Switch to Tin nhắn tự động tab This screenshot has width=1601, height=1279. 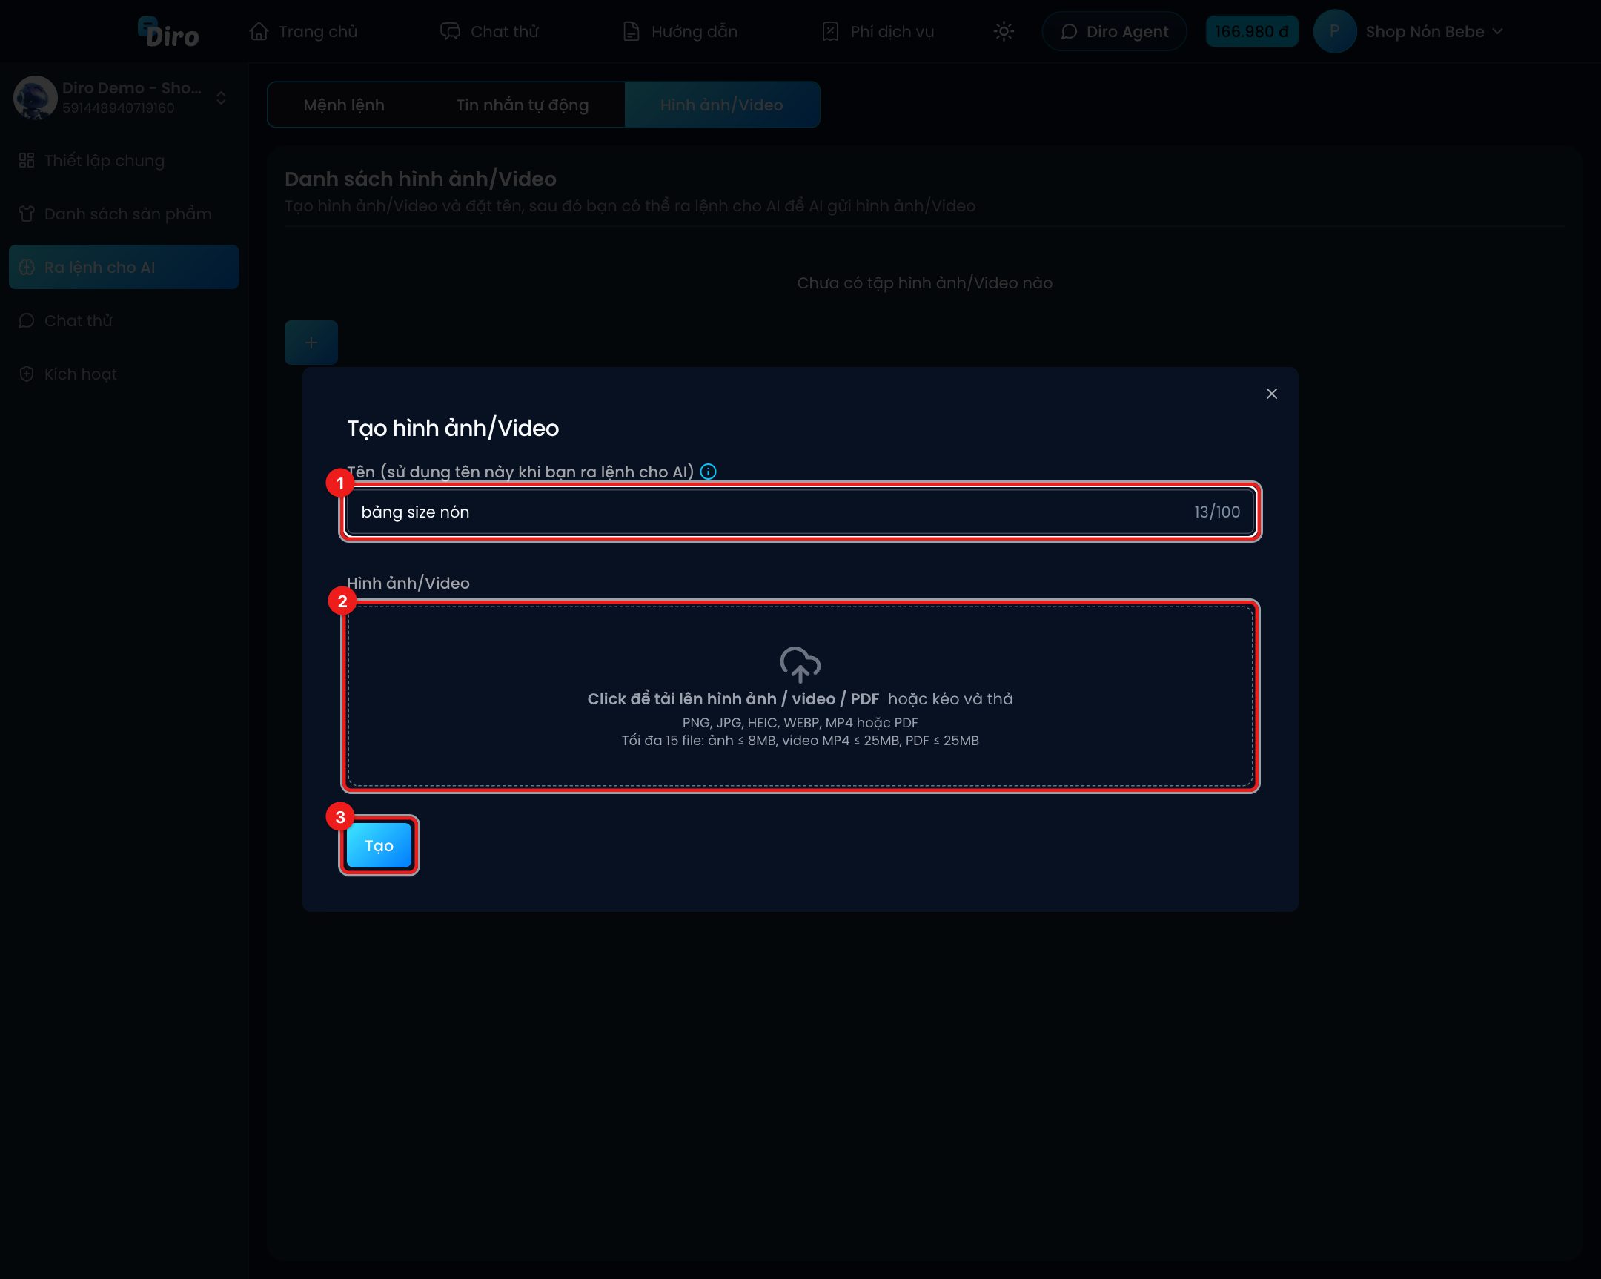click(x=522, y=105)
